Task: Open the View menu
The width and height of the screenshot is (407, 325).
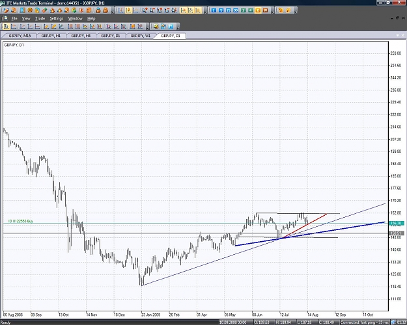Action: [26, 18]
